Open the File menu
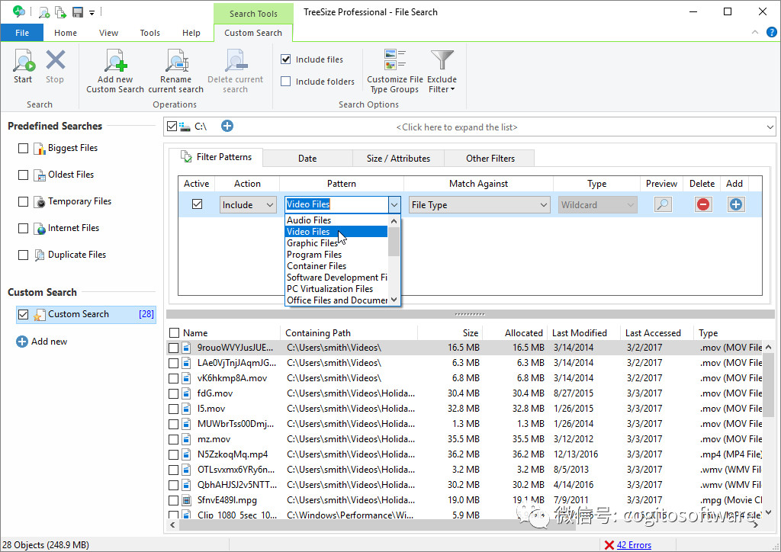Screen dimensions: 781x552 [x=22, y=33]
